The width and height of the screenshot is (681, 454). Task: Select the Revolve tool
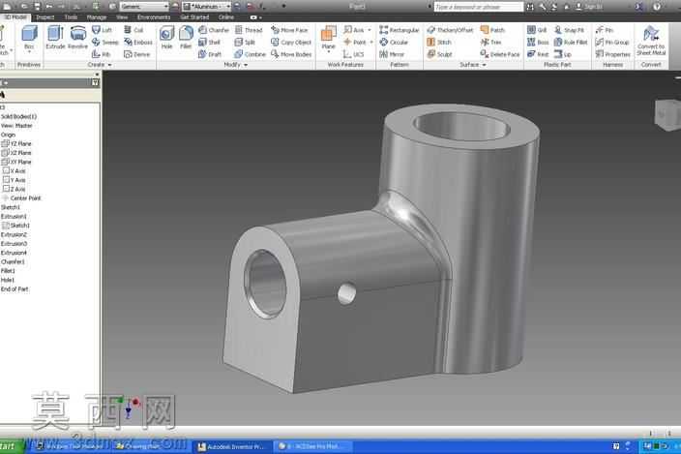point(78,38)
